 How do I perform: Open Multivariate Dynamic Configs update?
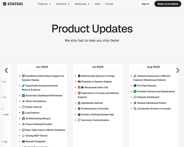point(98,76)
